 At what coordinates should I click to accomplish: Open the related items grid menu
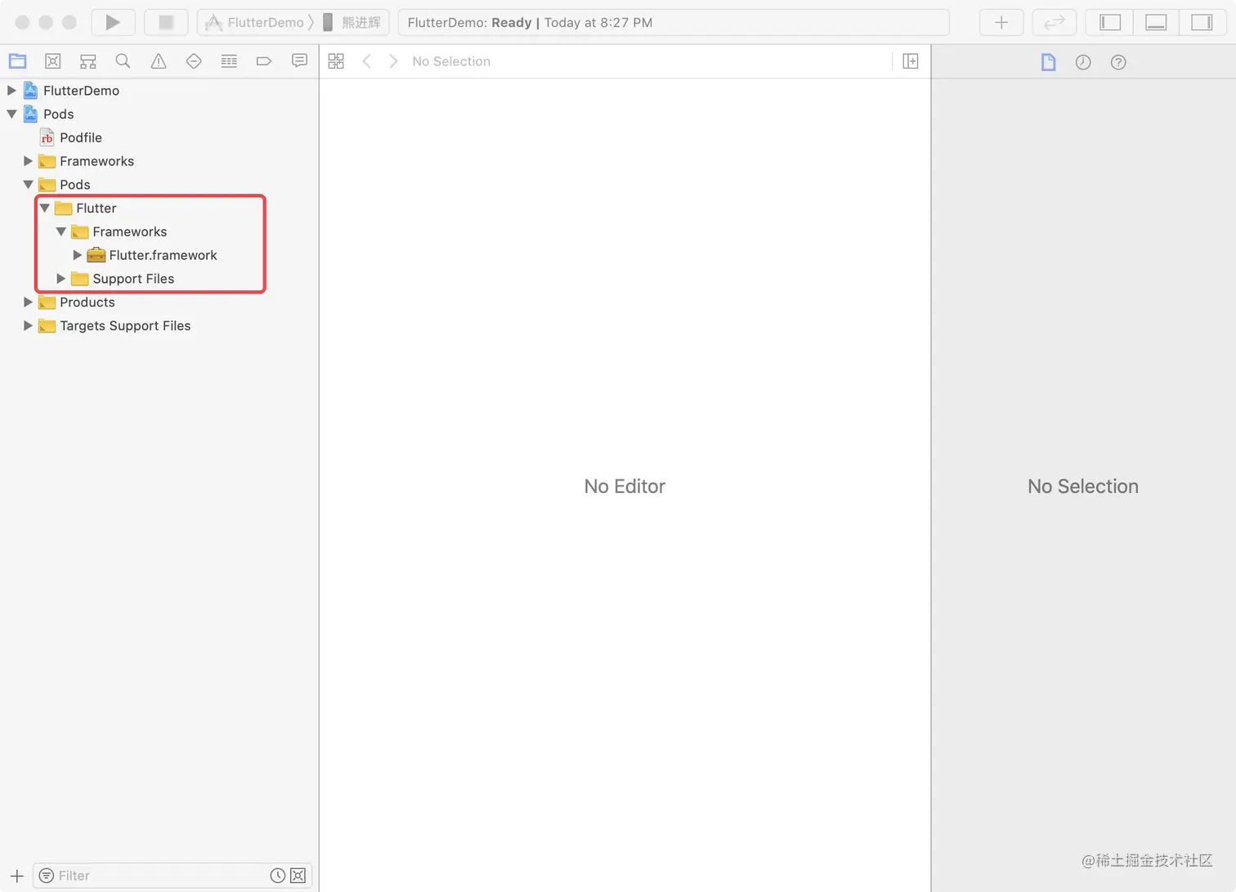point(336,61)
